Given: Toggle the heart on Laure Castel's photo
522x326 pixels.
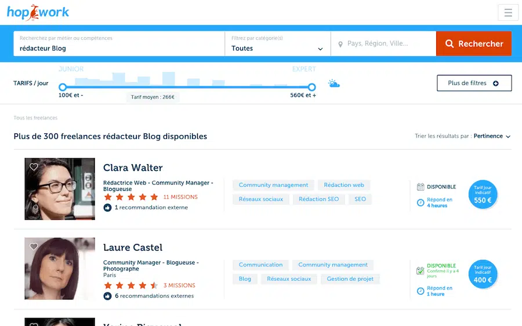Looking at the screenshot, I should pos(34,247).
